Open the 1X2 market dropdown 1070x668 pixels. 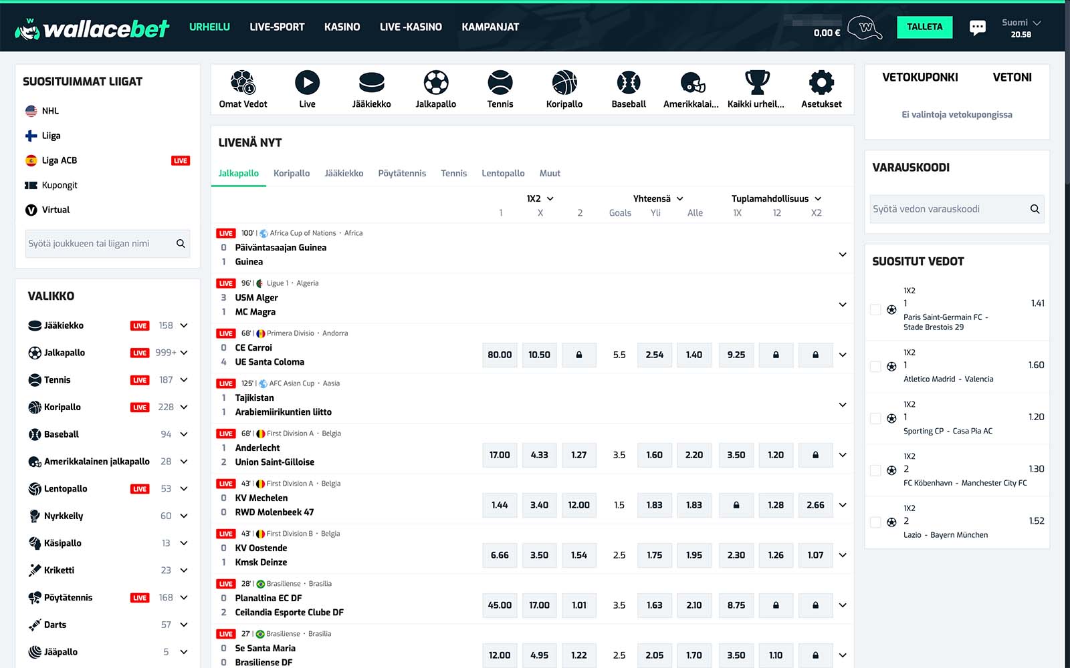(540, 198)
